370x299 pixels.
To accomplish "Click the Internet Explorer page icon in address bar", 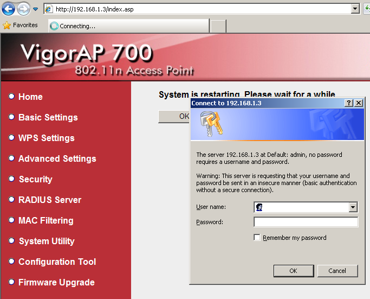I will coord(49,9).
